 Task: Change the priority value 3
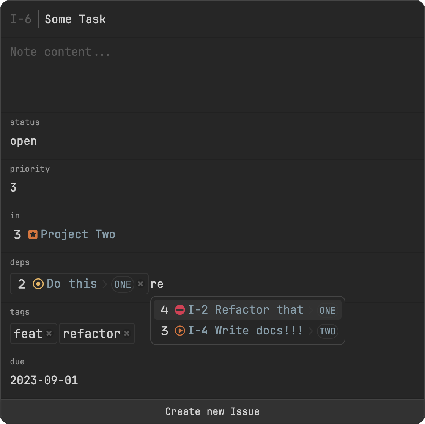point(14,187)
